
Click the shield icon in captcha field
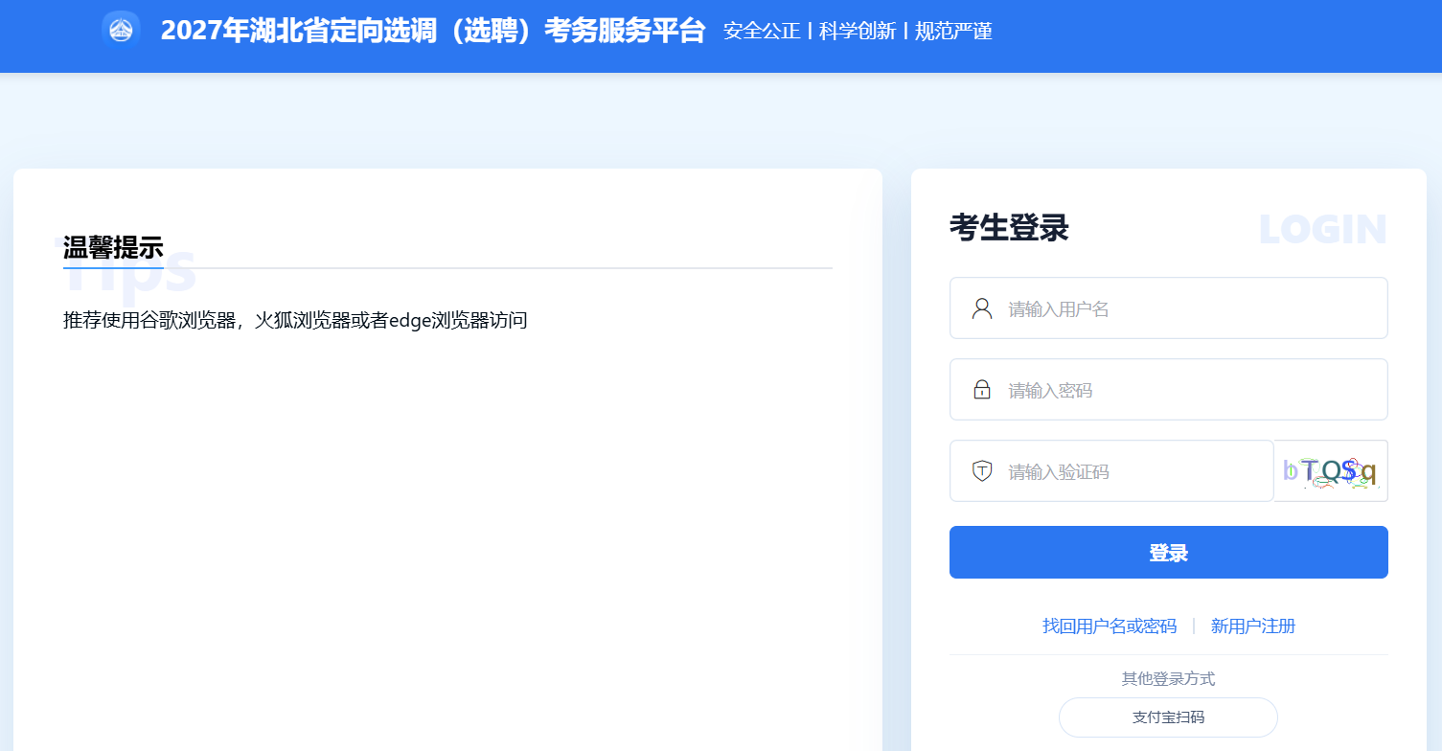coord(982,471)
